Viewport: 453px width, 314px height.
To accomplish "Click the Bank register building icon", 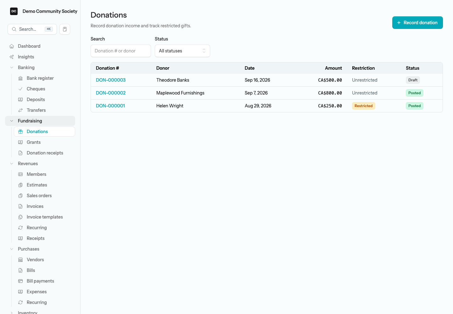I will point(20,78).
